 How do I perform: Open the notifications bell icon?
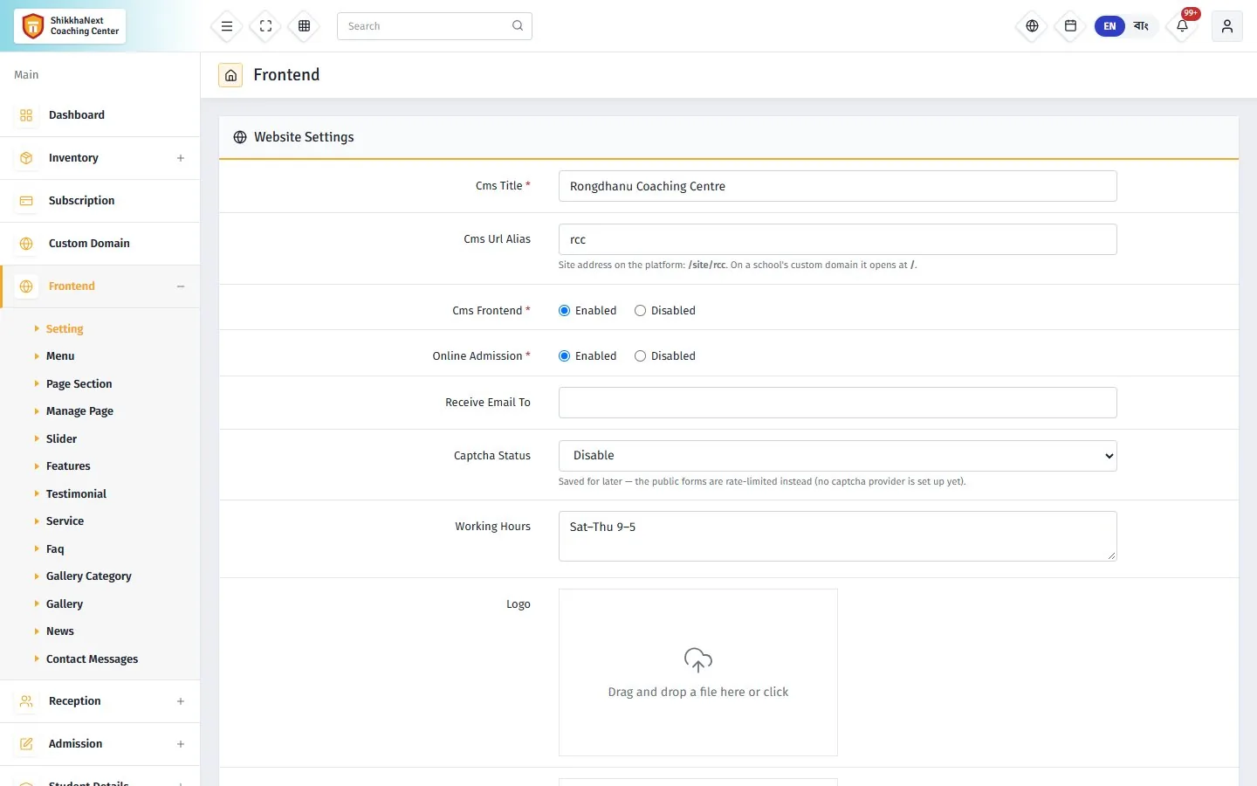point(1182,26)
